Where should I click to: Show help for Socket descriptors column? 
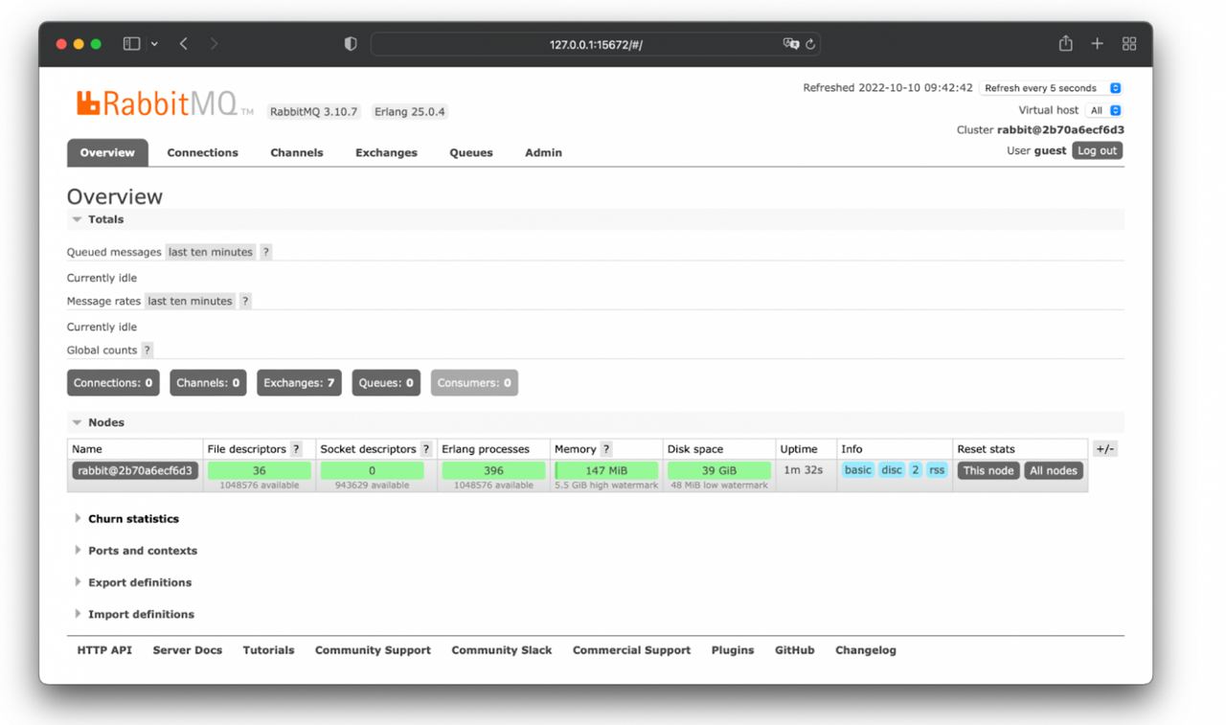point(426,449)
